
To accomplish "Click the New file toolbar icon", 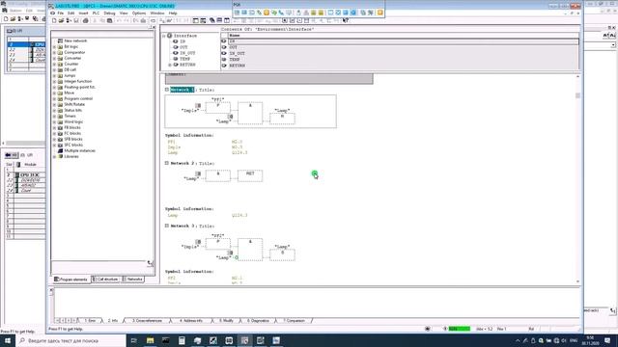I will [54, 20].
